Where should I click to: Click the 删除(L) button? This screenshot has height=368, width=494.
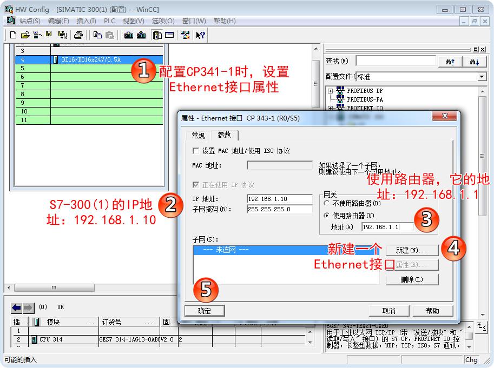[412, 279]
